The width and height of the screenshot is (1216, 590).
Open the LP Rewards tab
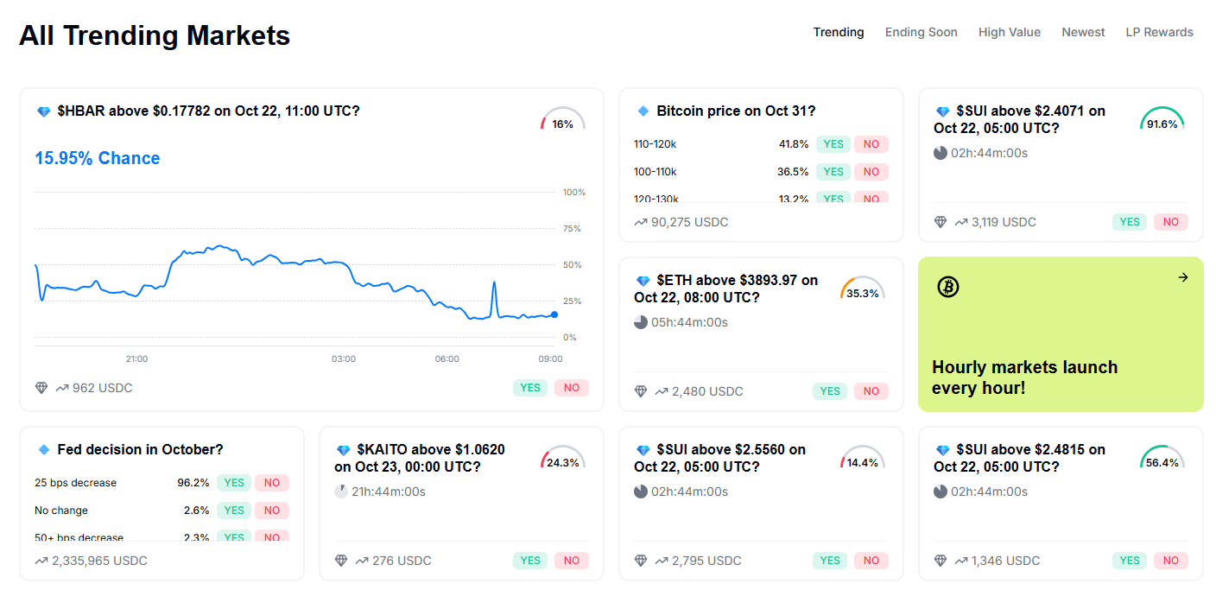click(x=1159, y=32)
